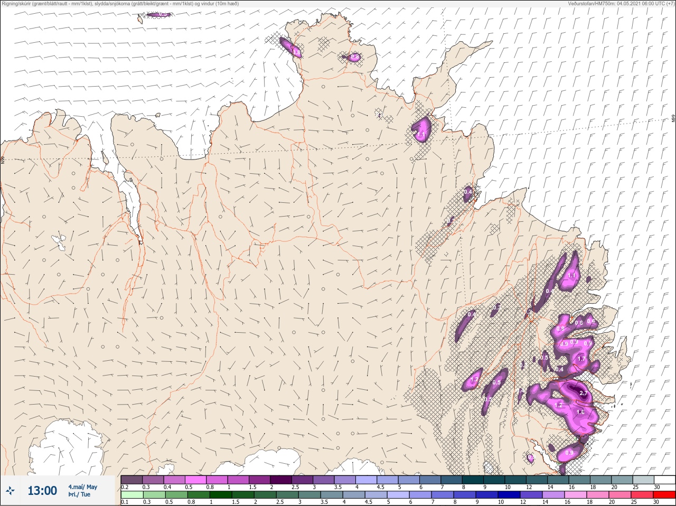This screenshot has height=506, width=676.
Task: Select top-row grey swatch between 20 and 25
Action: (622, 480)
